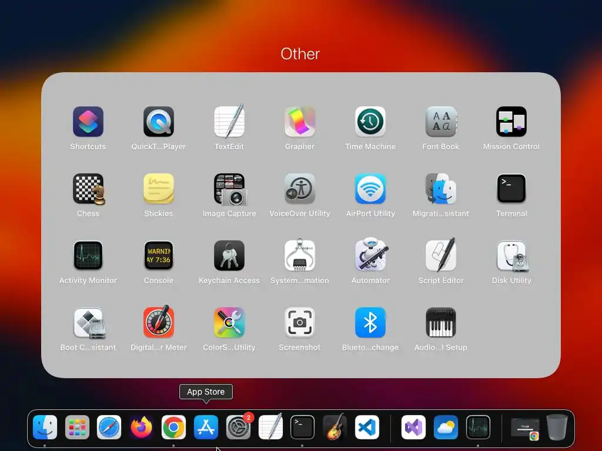Open the App Store in the Dock
602x451 pixels.
(x=206, y=428)
